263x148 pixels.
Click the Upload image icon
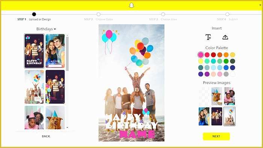(225, 37)
